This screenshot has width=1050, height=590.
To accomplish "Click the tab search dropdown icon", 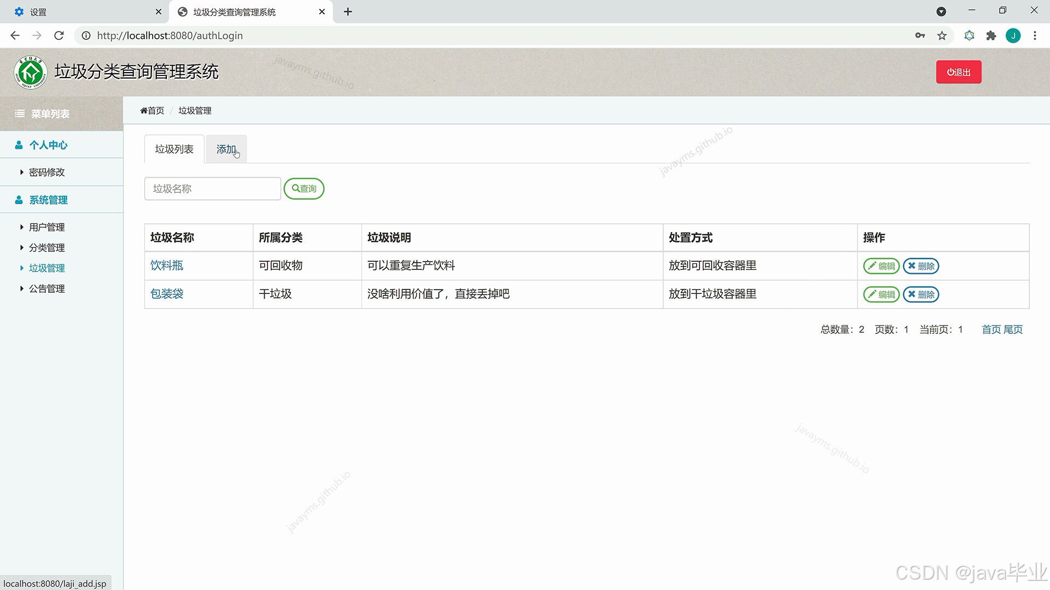I will 941,11.
